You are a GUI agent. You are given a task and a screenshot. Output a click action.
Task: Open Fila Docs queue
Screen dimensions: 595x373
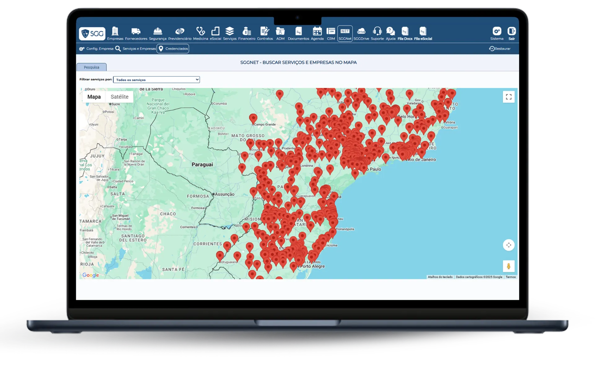point(405,33)
